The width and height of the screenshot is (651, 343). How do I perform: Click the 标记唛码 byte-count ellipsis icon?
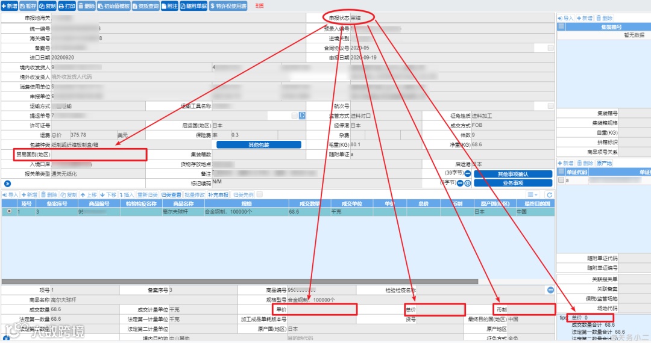click(x=460, y=183)
